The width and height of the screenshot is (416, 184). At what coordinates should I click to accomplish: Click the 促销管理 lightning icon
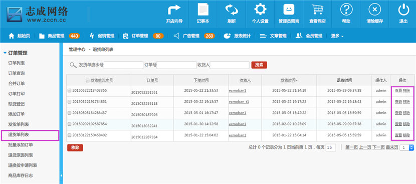tap(92, 36)
